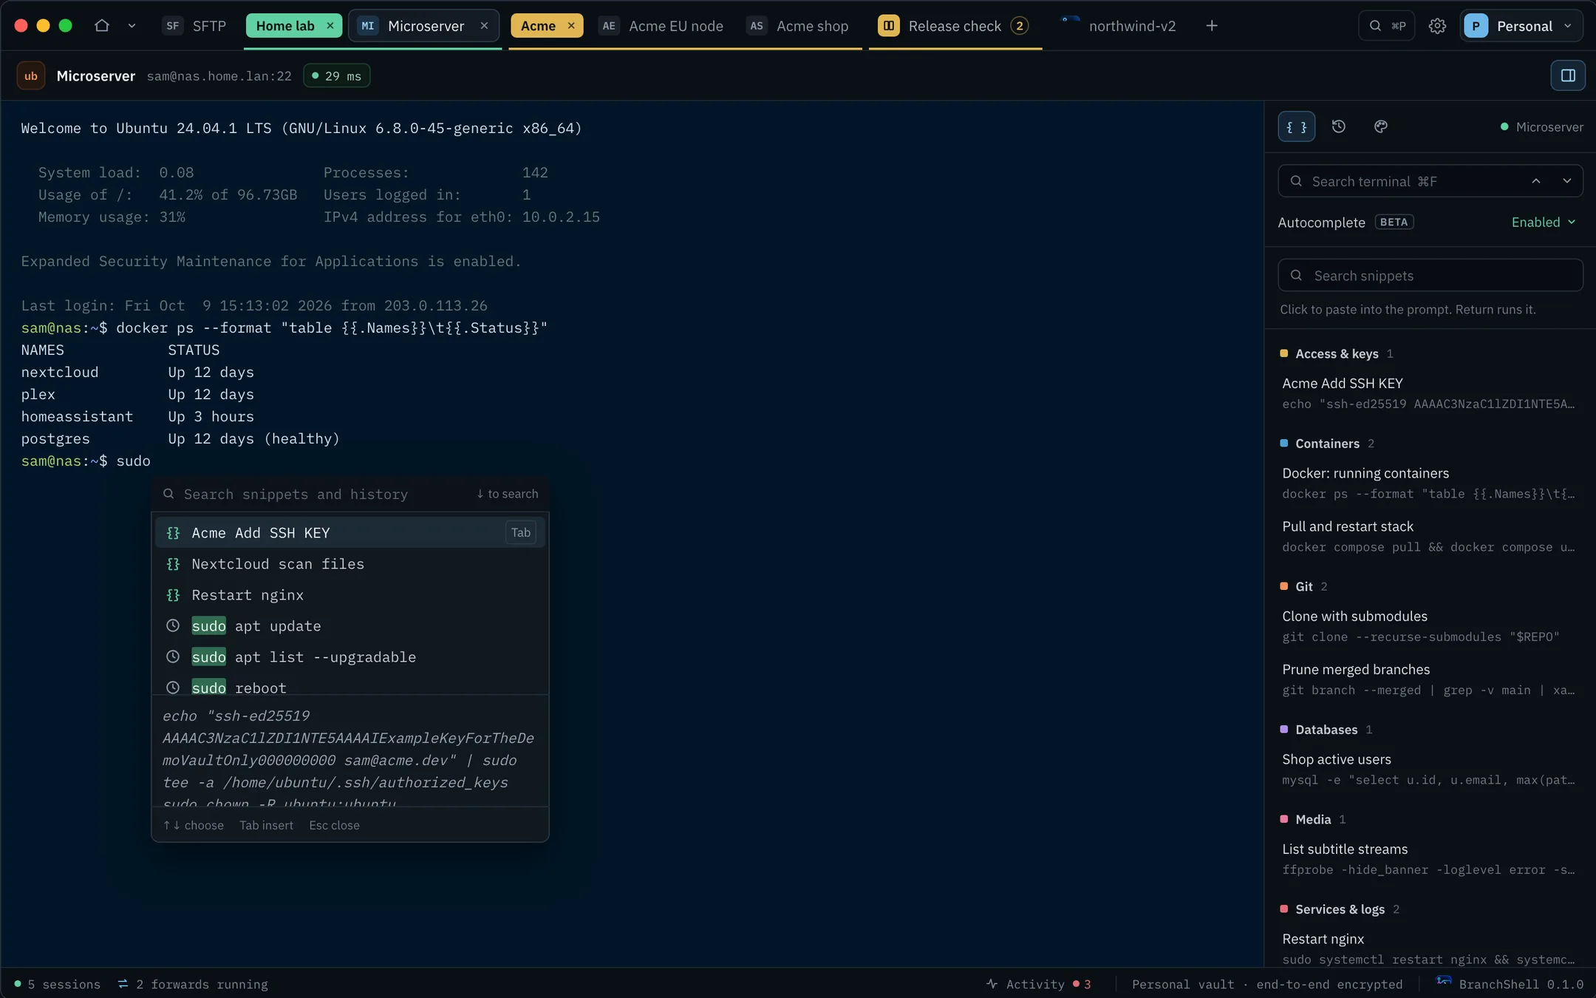This screenshot has width=1596, height=998.
Task: Open the Personal vault dropdown
Action: point(1521,26)
